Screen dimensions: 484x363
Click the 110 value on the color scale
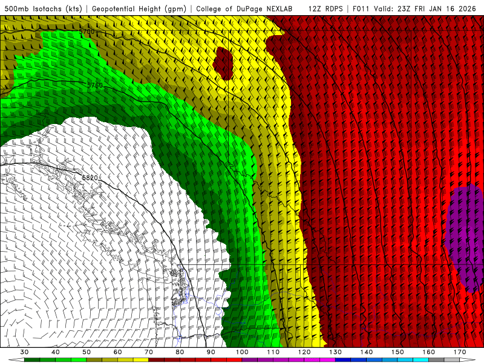click(273, 352)
